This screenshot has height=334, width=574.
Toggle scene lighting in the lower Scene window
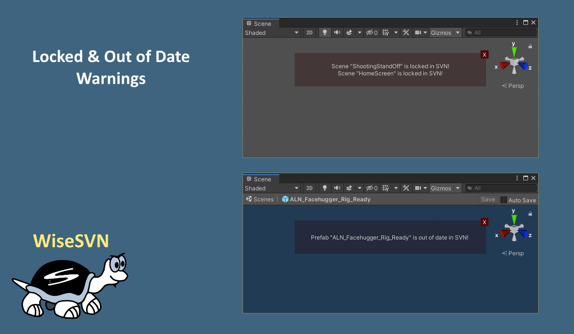coord(325,188)
